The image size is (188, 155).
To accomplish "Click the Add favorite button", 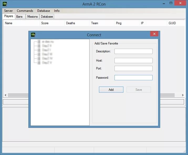I will pos(111,90).
